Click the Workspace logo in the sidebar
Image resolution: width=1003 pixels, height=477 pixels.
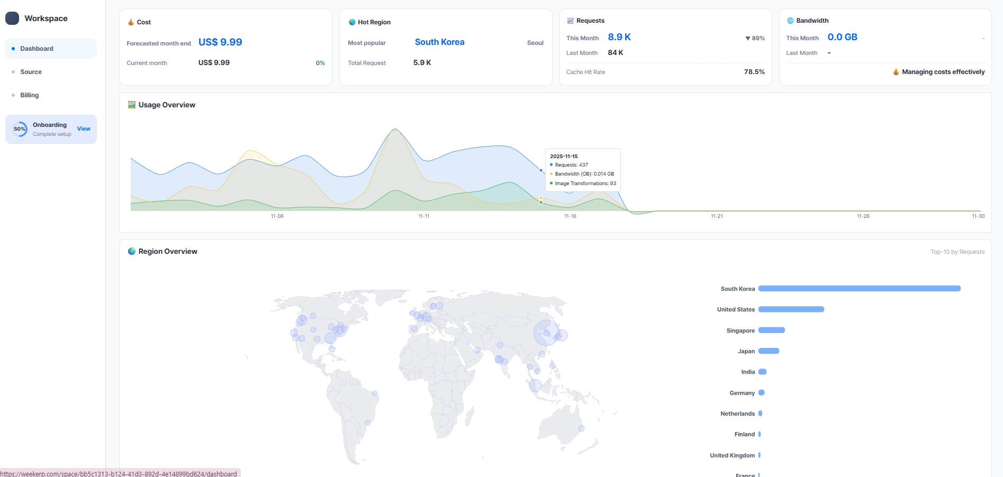12,17
